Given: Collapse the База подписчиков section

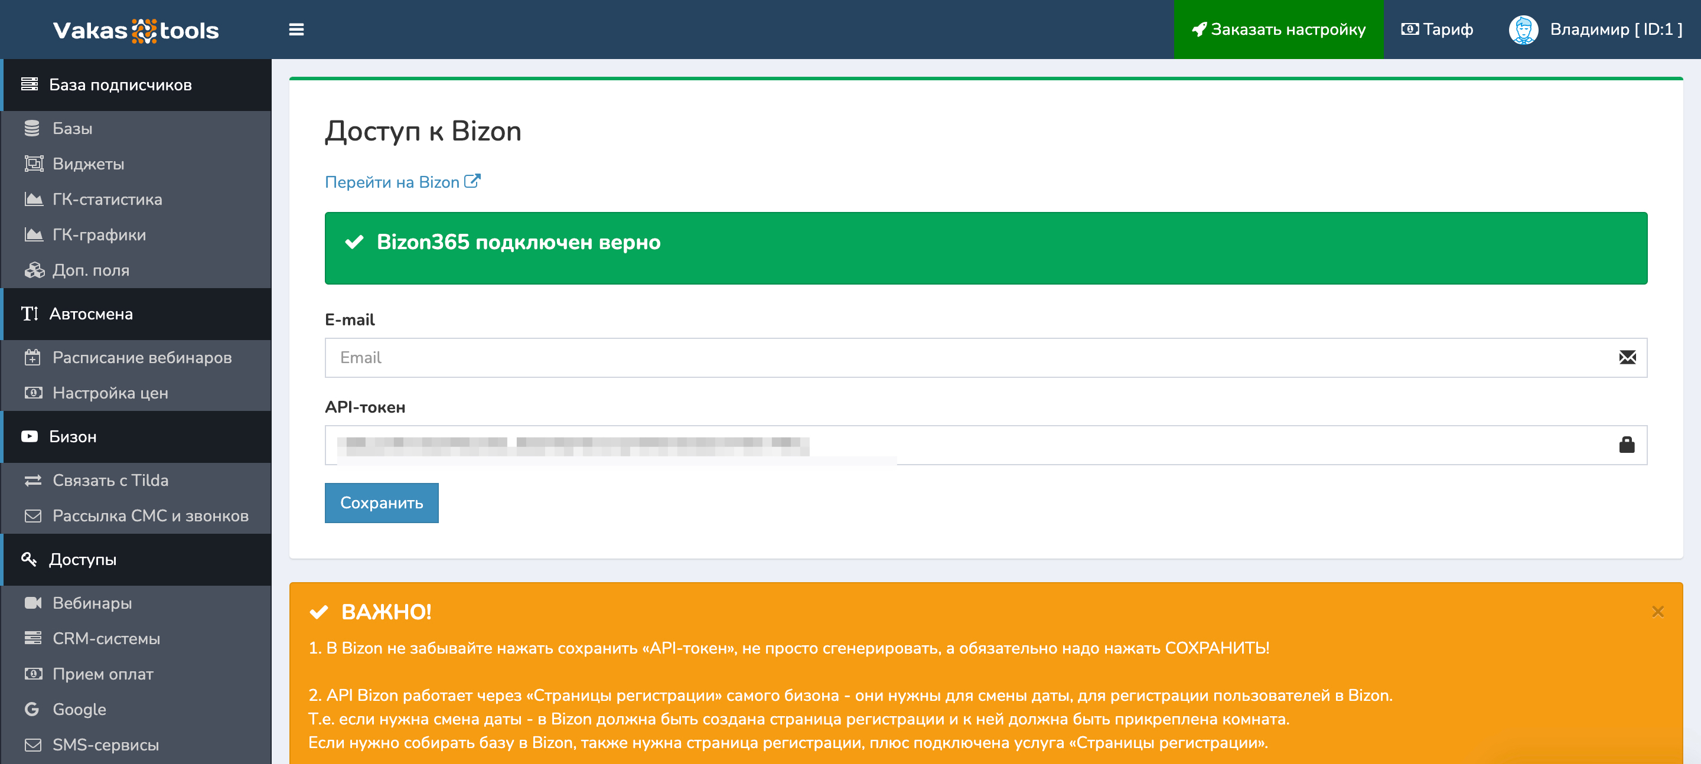Looking at the screenshot, I should tap(120, 84).
